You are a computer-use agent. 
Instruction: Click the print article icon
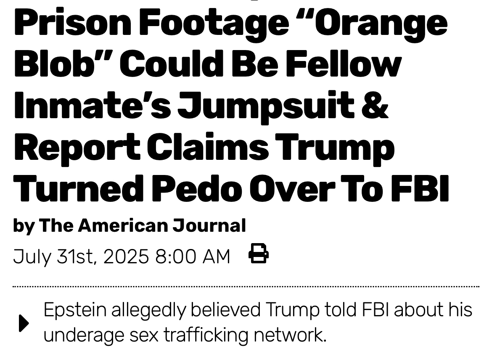(x=258, y=254)
